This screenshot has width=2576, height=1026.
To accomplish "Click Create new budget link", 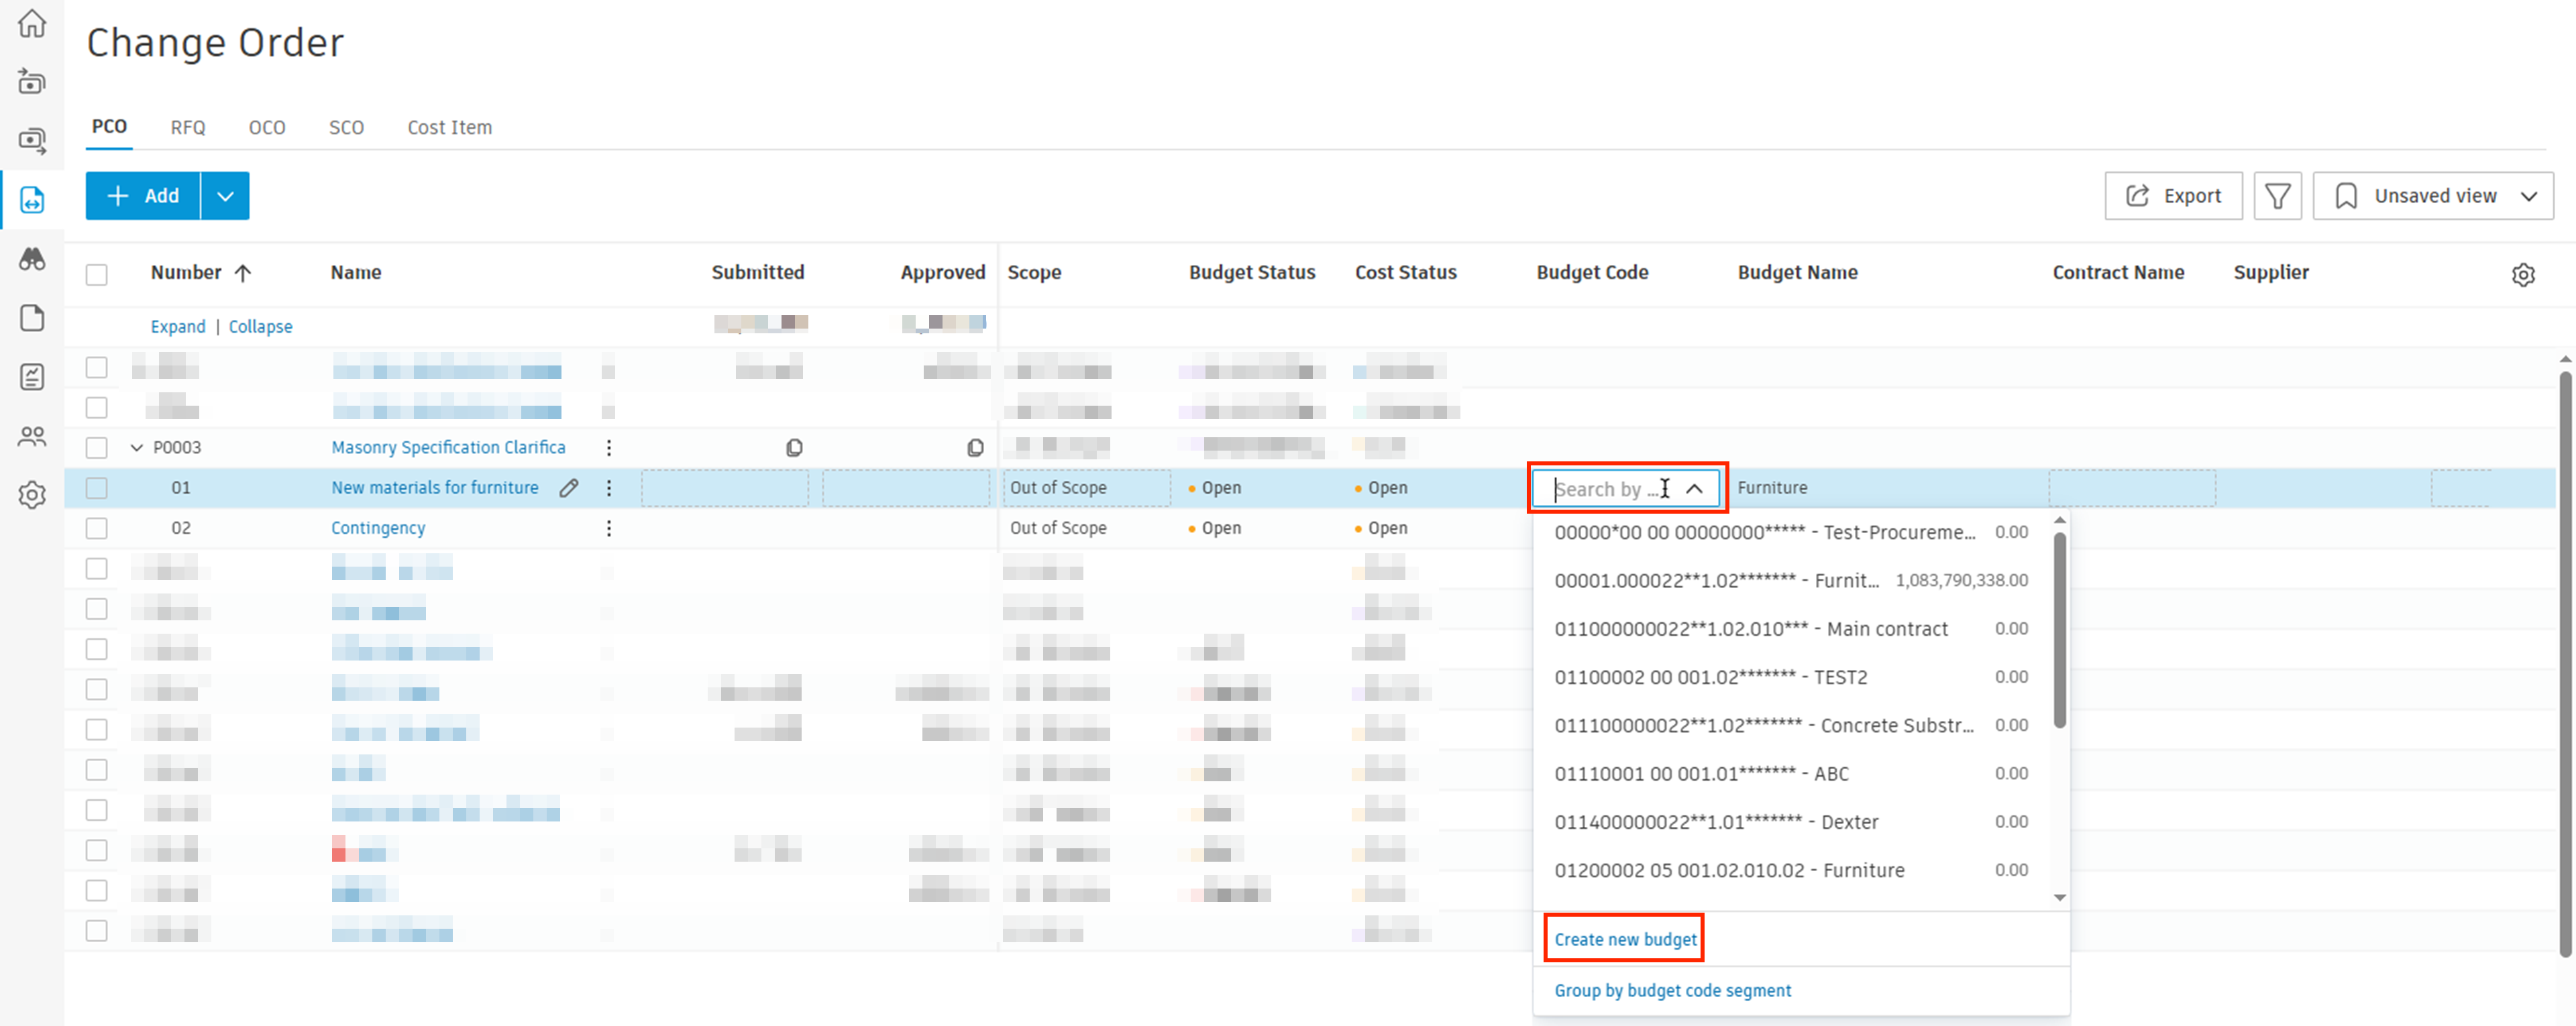I will pos(1625,939).
